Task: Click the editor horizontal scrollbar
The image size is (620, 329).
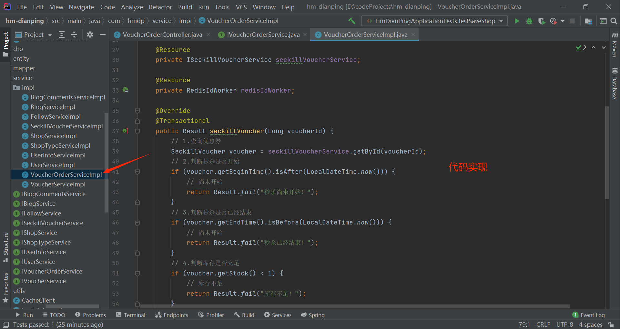Action: 355,306
